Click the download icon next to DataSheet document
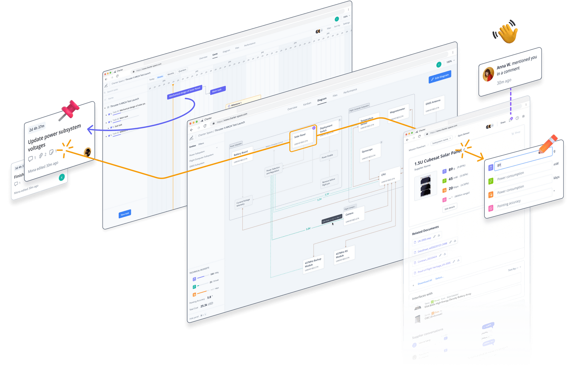 [455, 241]
